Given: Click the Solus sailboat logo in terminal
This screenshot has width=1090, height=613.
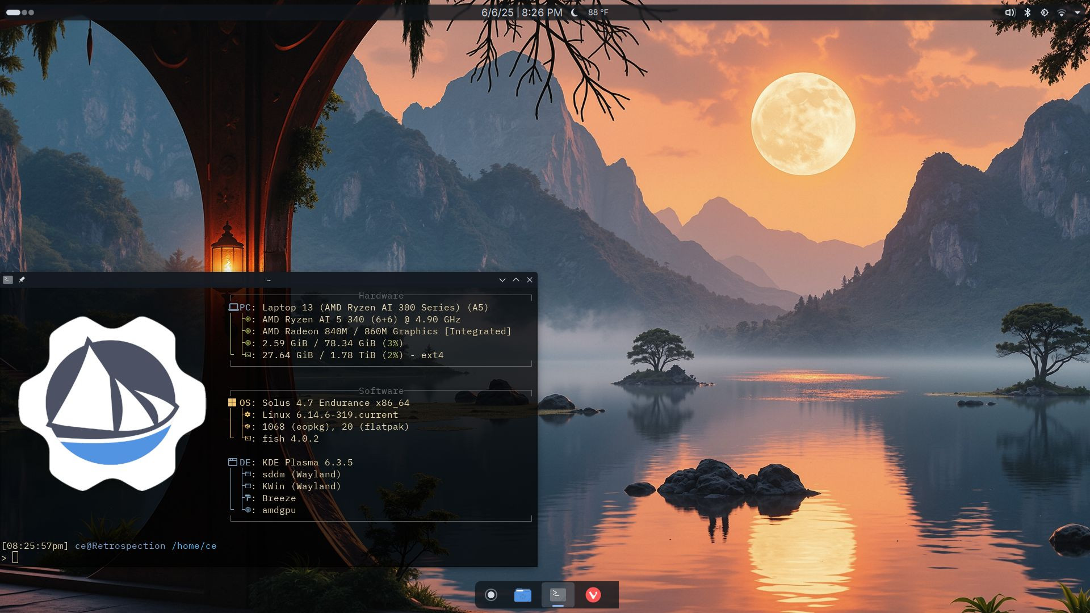Looking at the screenshot, I should [112, 404].
